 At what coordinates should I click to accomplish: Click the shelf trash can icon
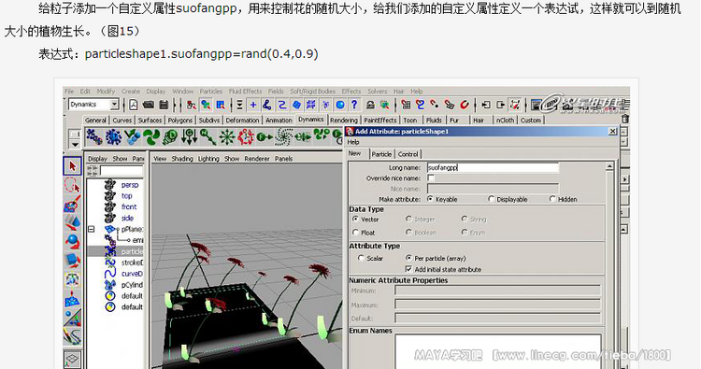coord(625,119)
